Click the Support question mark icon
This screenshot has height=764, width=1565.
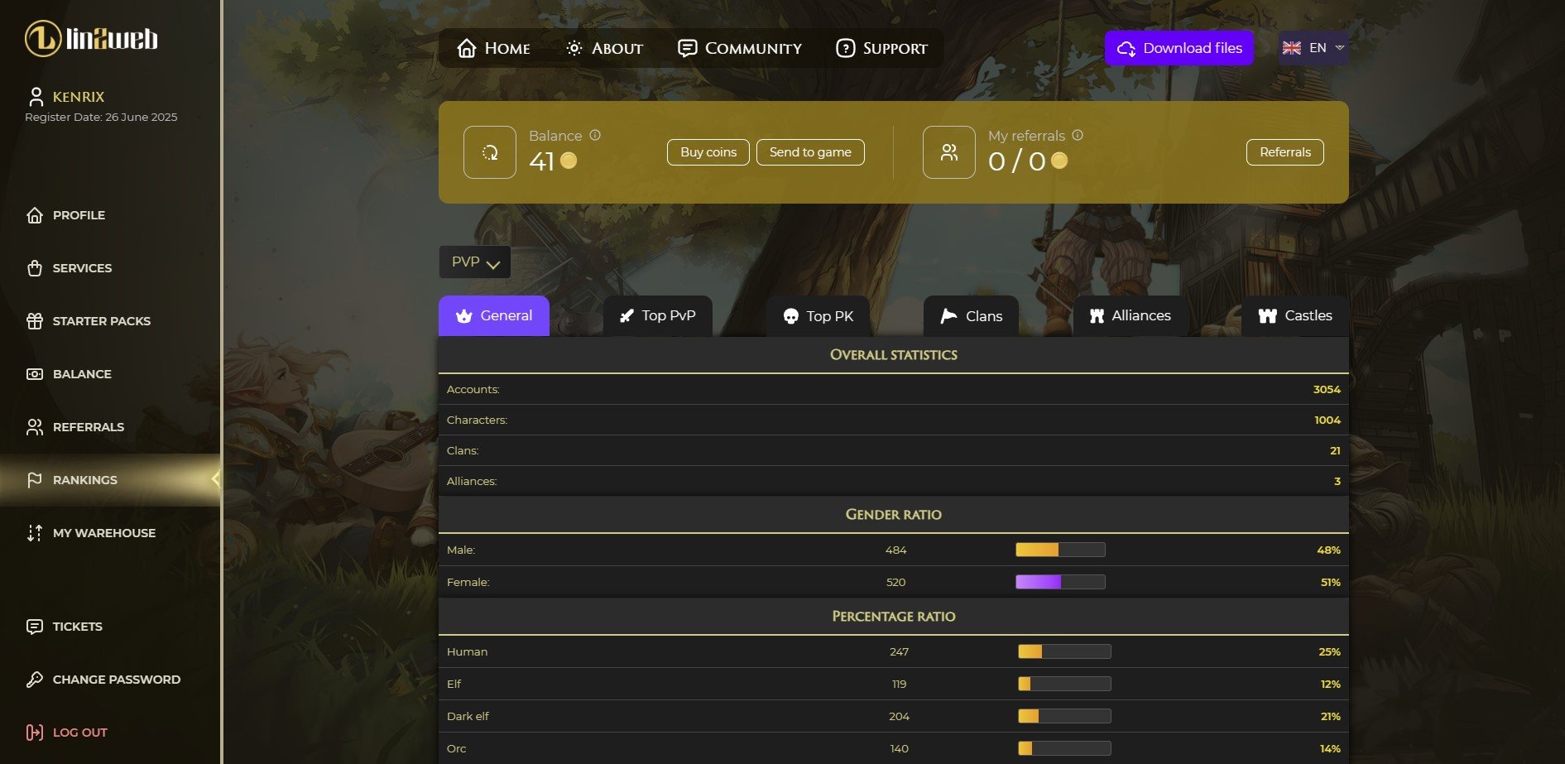point(845,48)
